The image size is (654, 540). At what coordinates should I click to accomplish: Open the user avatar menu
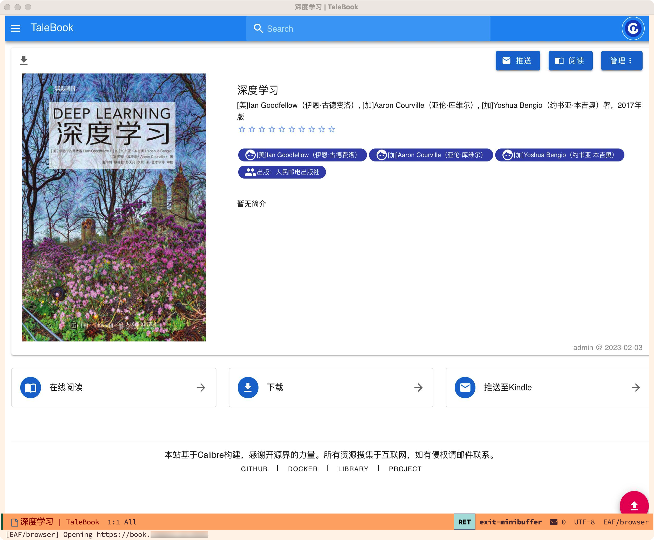tap(633, 29)
